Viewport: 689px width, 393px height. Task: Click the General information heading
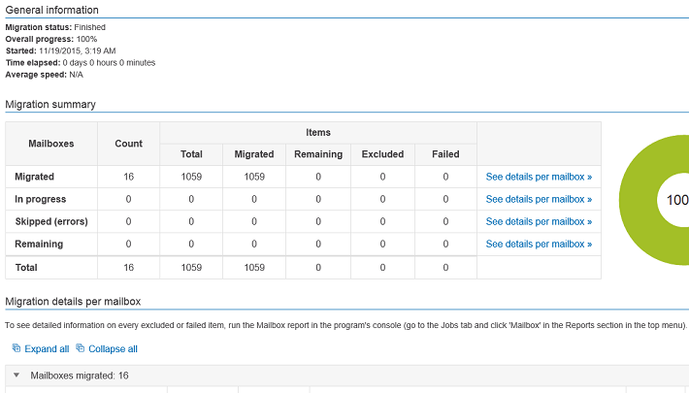pyautogui.click(x=51, y=10)
